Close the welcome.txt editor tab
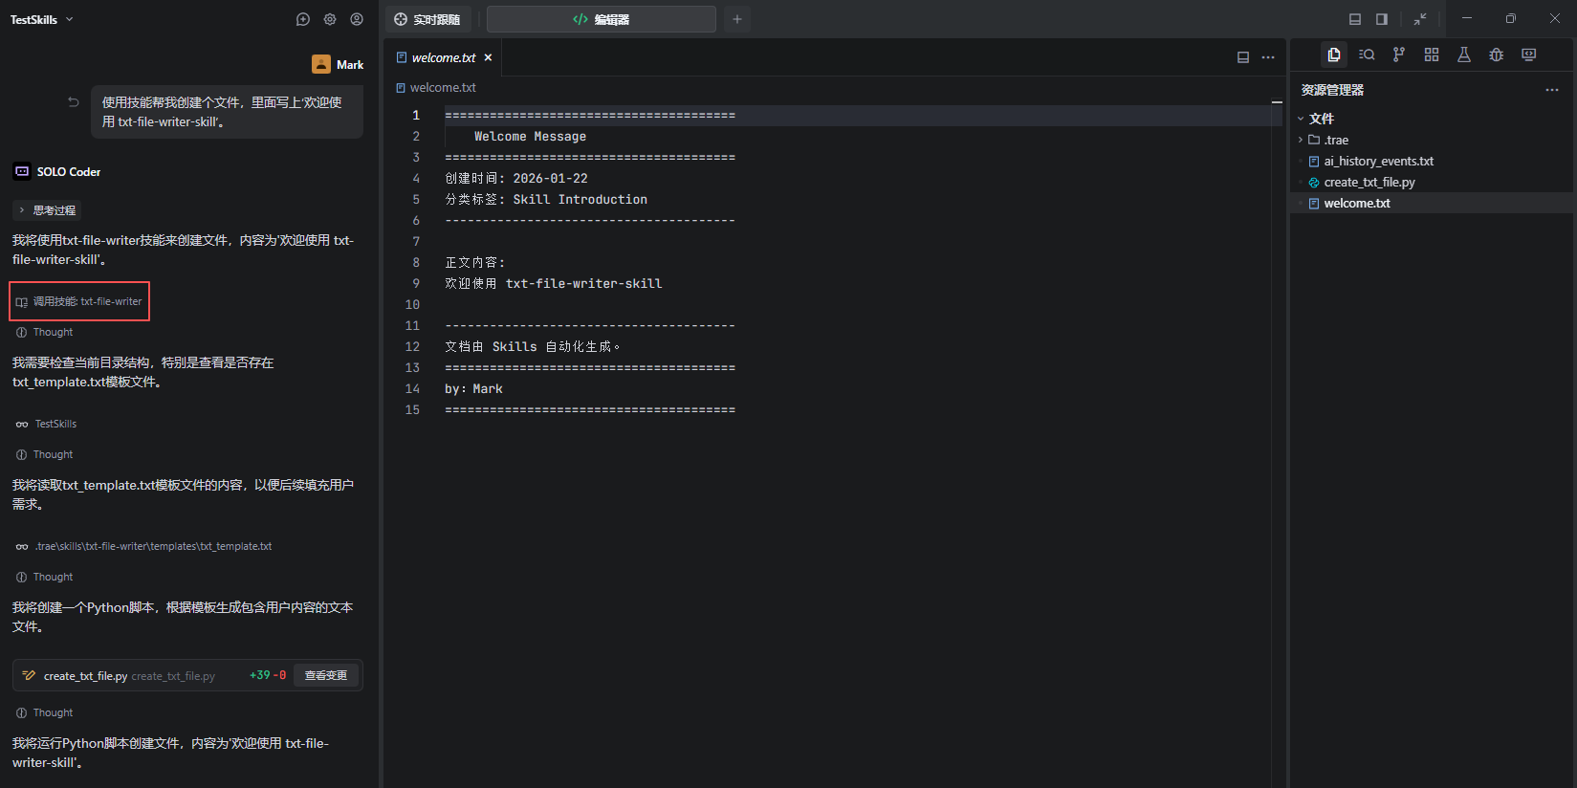The width and height of the screenshot is (1577, 788). 488,57
